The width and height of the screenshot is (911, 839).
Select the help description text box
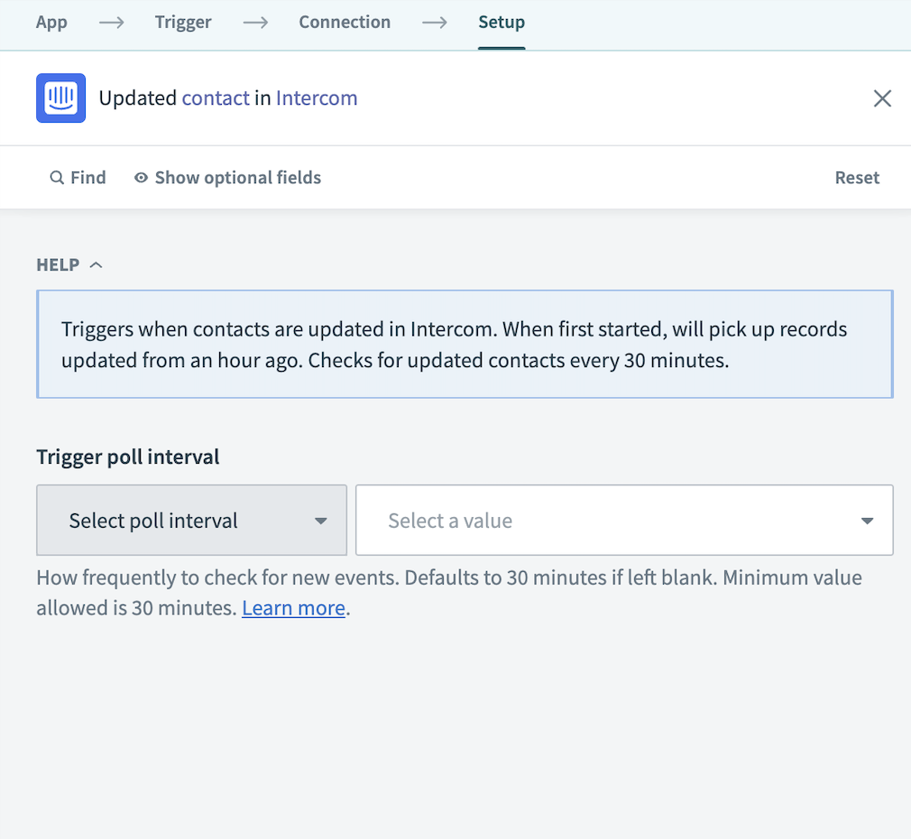pos(465,344)
